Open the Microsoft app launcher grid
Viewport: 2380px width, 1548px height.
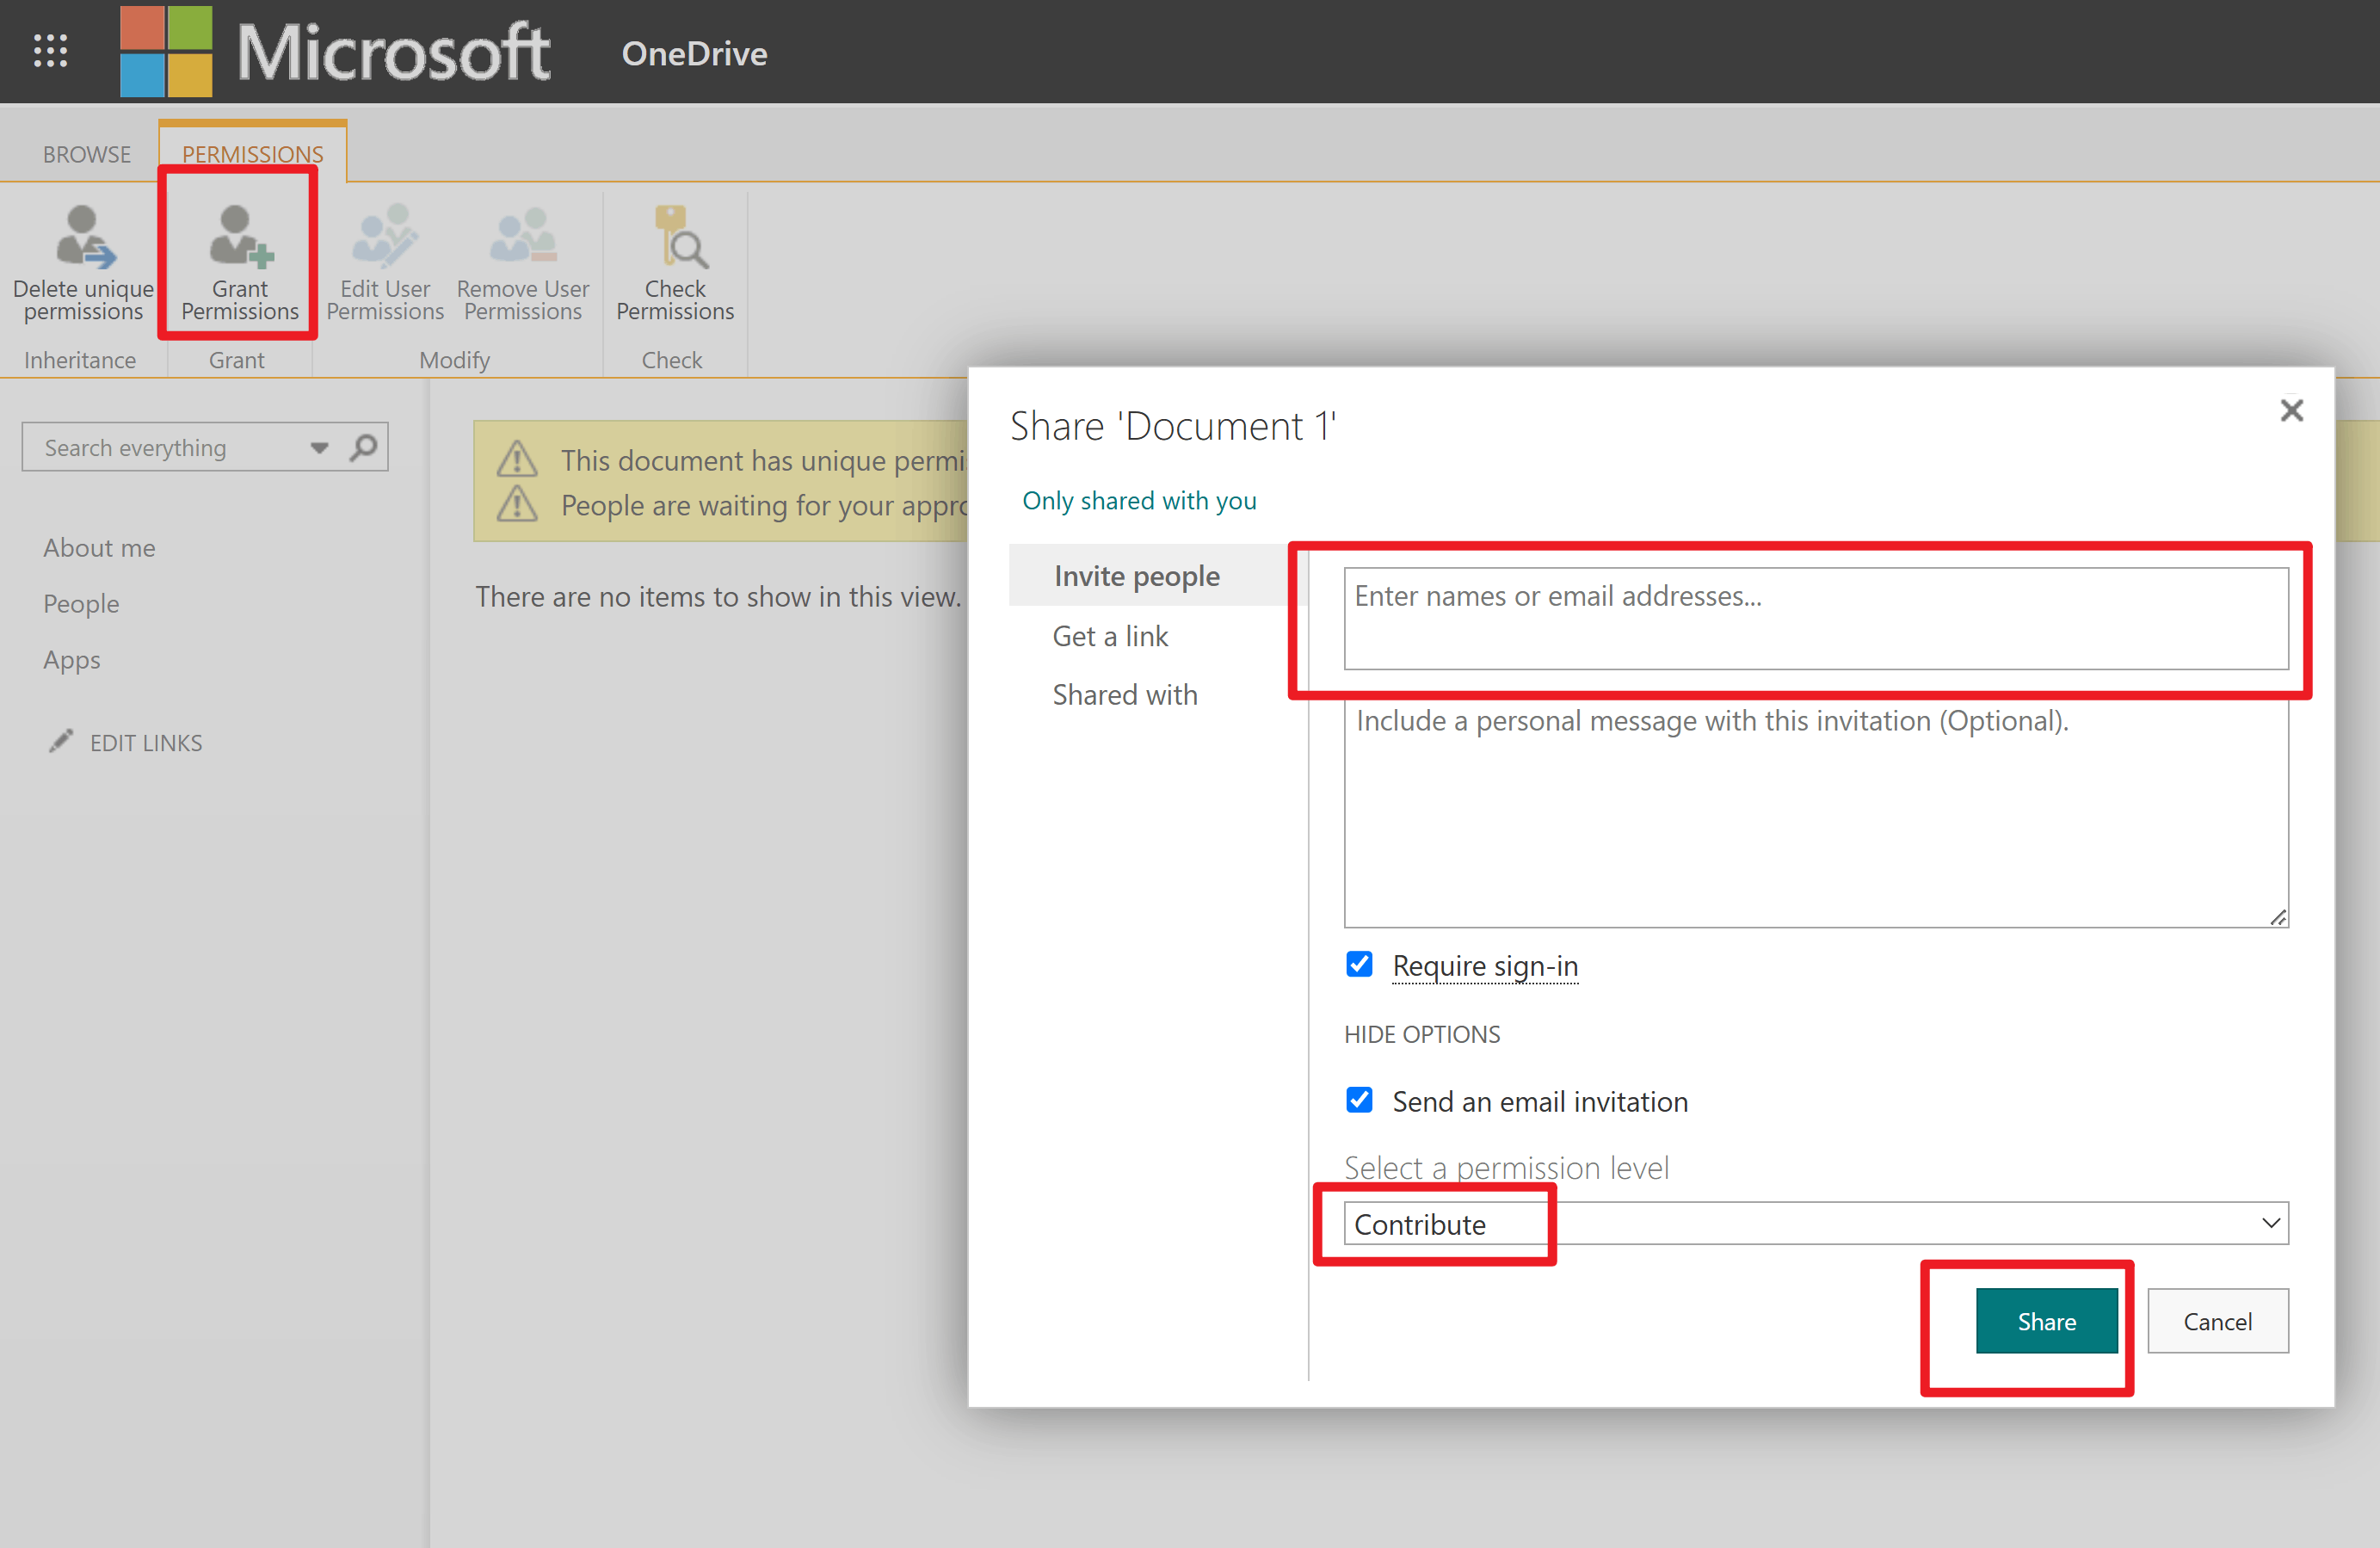[x=49, y=51]
